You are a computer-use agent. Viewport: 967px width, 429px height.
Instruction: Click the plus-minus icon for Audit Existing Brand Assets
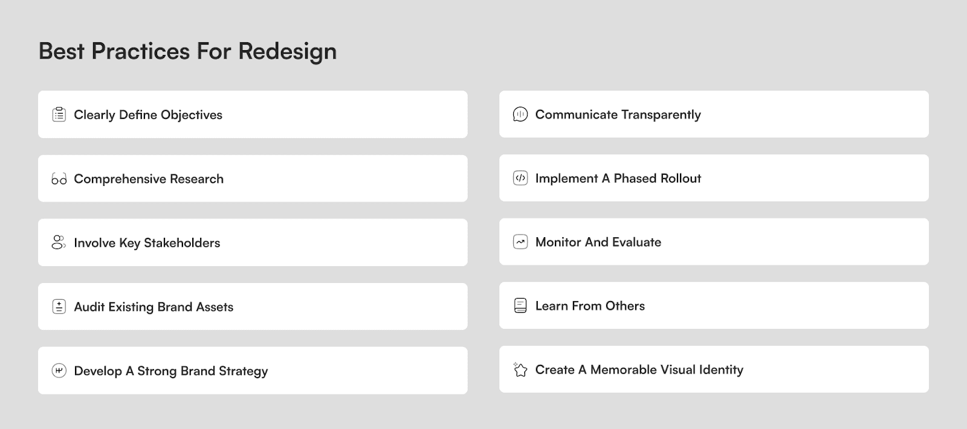pos(59,307)
